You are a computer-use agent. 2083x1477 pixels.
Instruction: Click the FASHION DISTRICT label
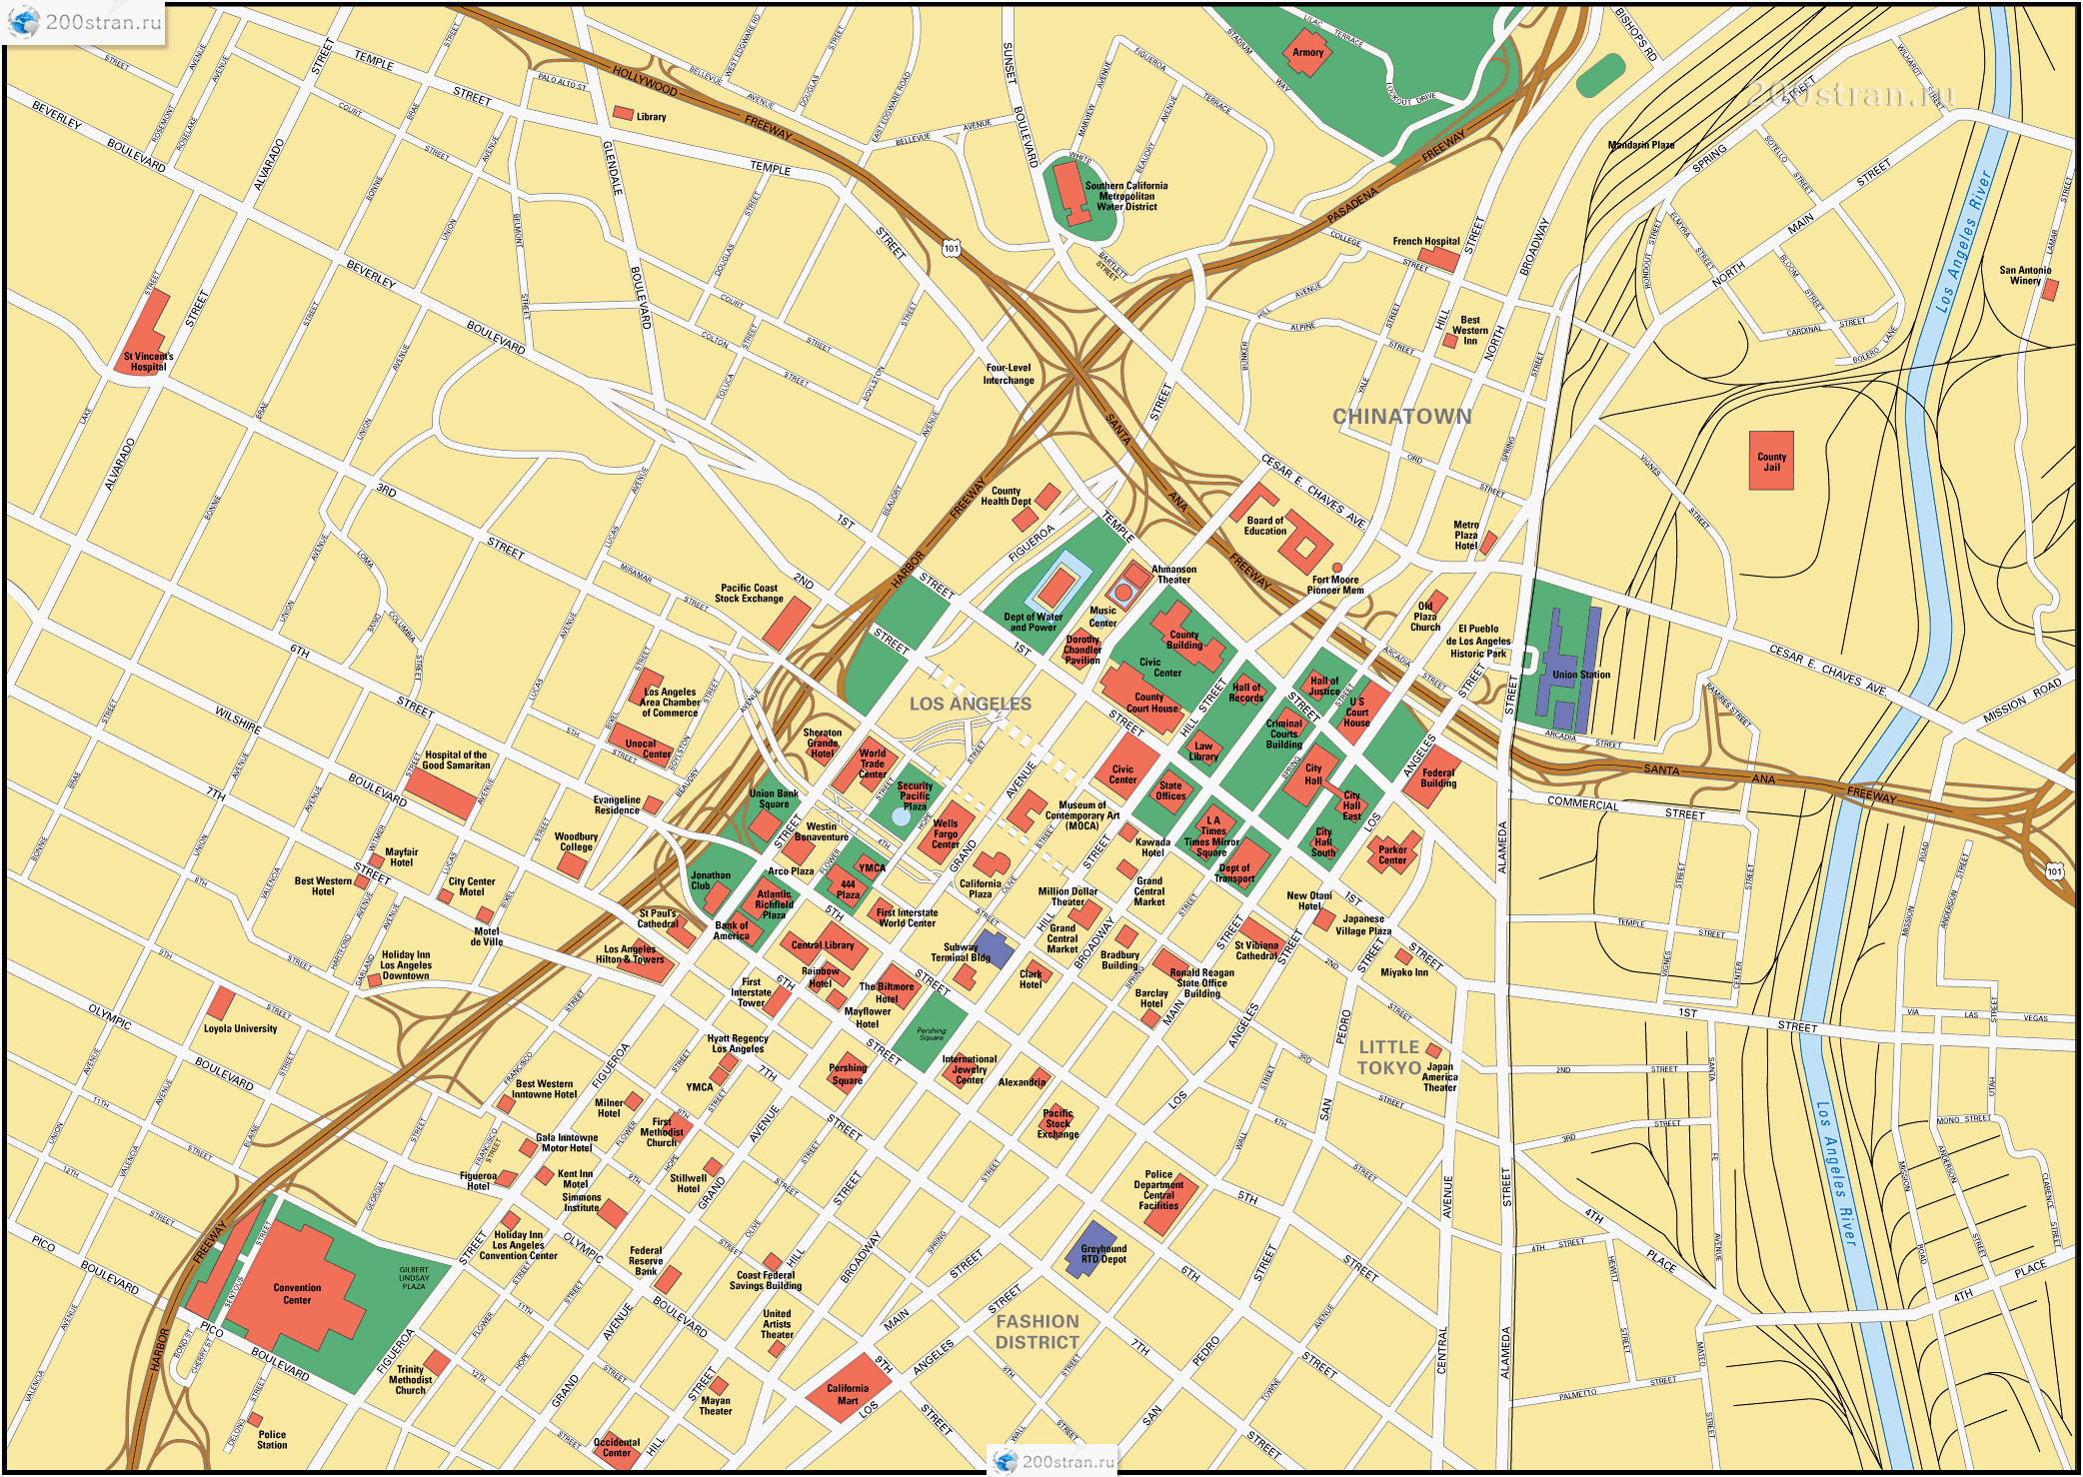1037,1331
